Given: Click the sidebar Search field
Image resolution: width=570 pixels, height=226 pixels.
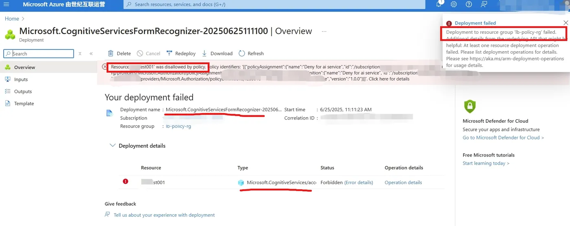Looking at the screenshot, I should click(x=39, y=54).
